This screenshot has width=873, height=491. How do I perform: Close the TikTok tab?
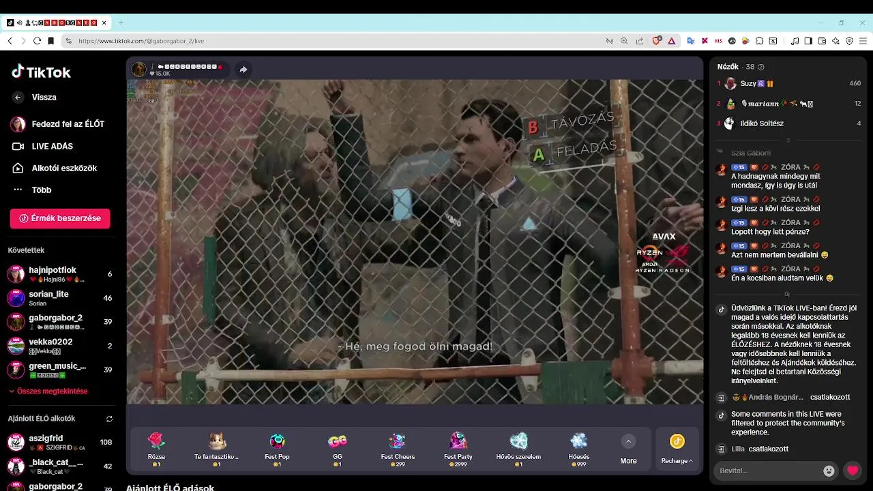pos(104,23)
